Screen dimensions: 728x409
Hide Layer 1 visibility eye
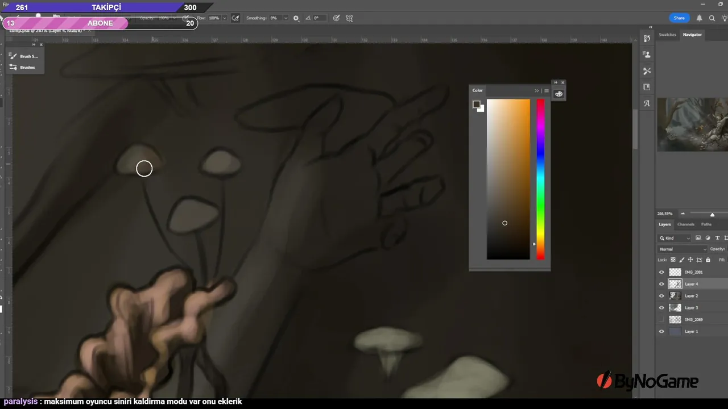click(661, 331)
